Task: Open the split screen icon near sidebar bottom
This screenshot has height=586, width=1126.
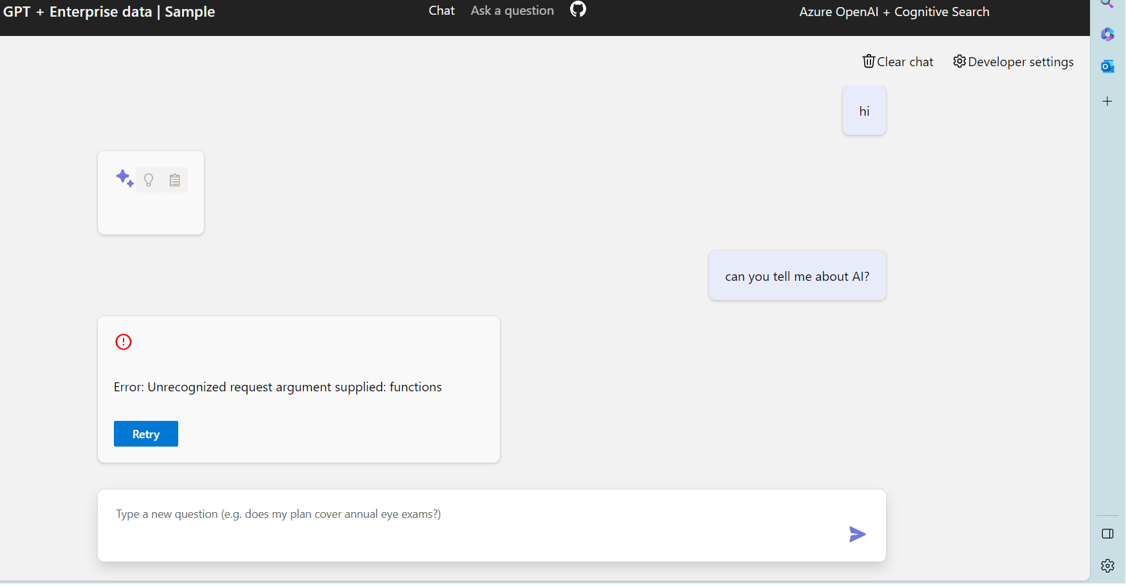Action: coord(1107,533)
